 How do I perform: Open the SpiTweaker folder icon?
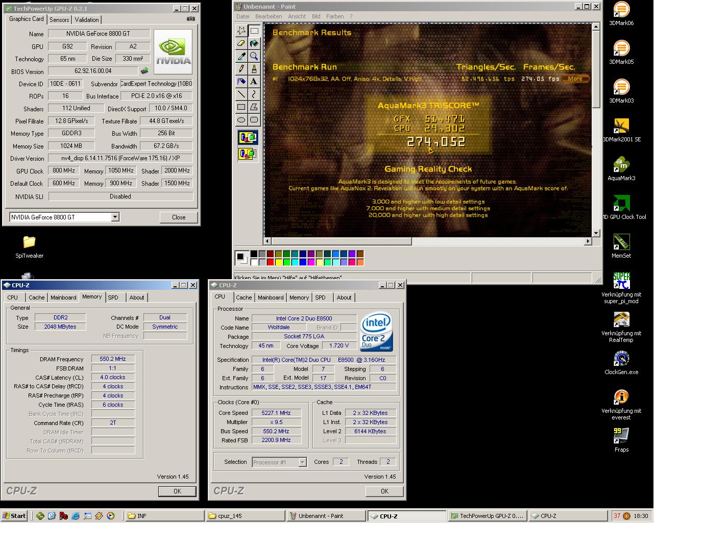[x=29, y=246]
